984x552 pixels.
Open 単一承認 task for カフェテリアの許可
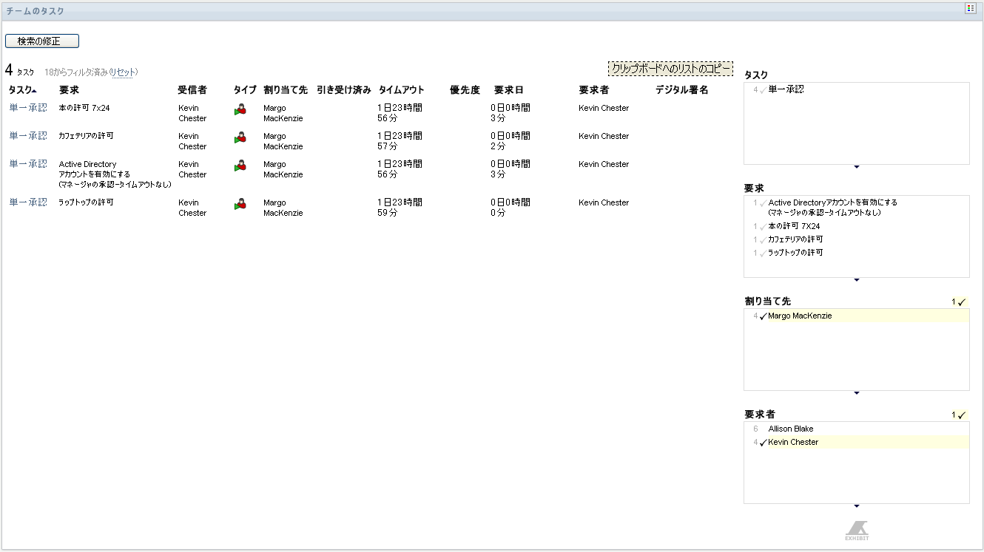pyautogui.click(x=28, y=136)
